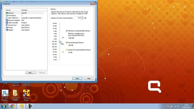Open PC Tools Registry desktop shortcut

[x=5, y=95]
